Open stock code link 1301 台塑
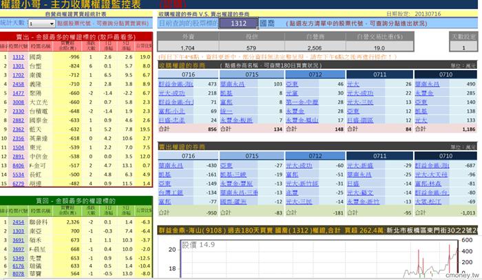 pos(18,66)
